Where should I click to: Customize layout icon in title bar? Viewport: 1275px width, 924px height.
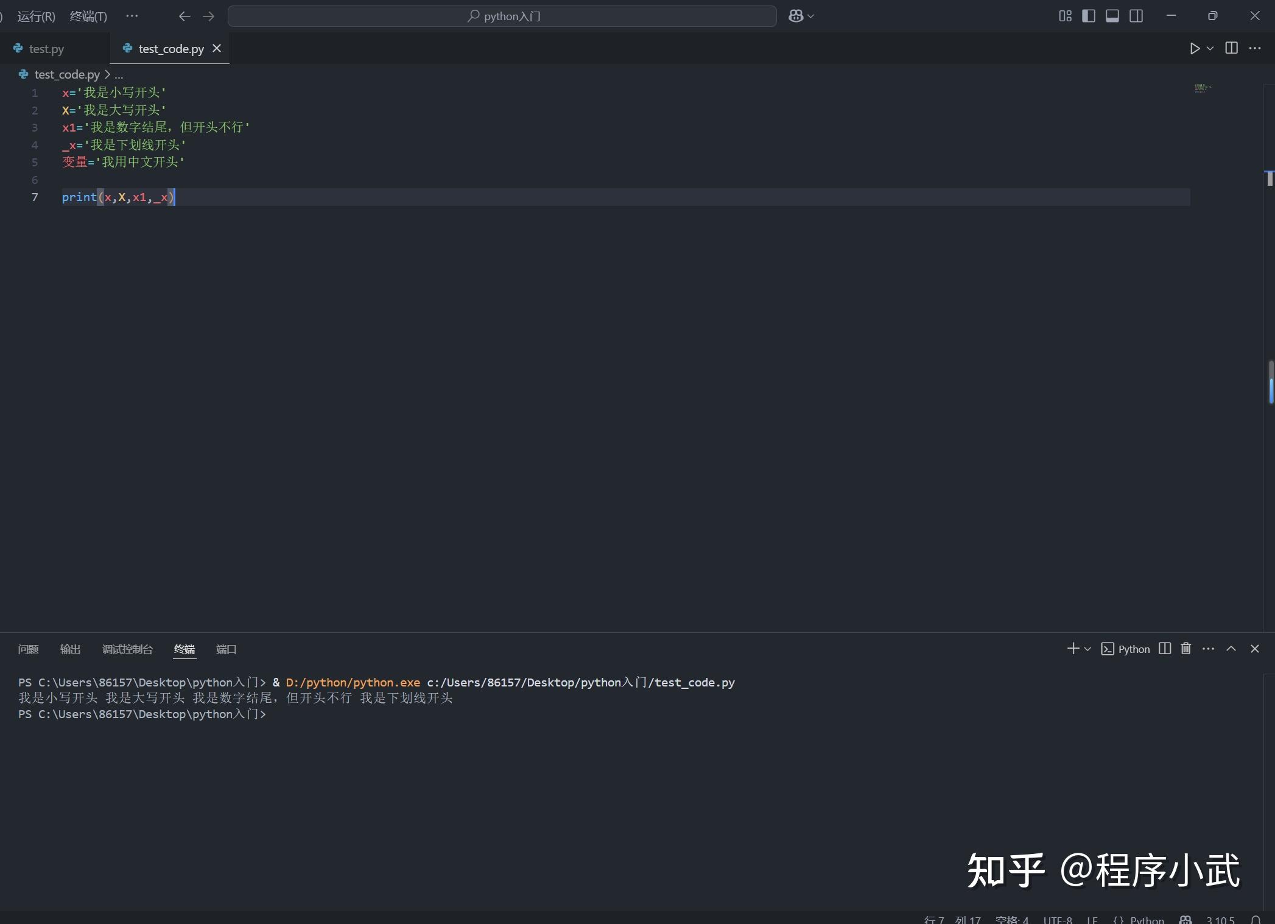(x=1065, y=16)
